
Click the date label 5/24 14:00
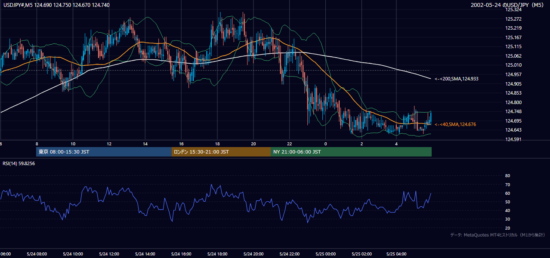(145, 254)
